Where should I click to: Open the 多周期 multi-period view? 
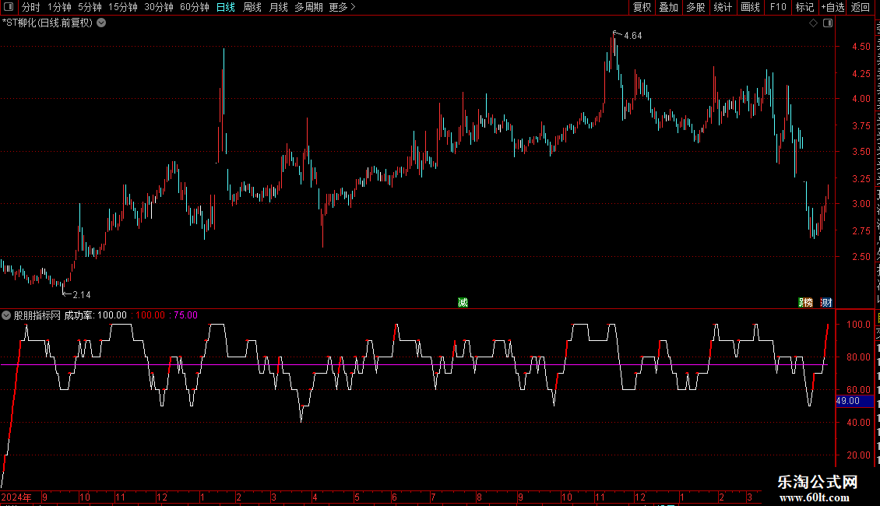308,7
